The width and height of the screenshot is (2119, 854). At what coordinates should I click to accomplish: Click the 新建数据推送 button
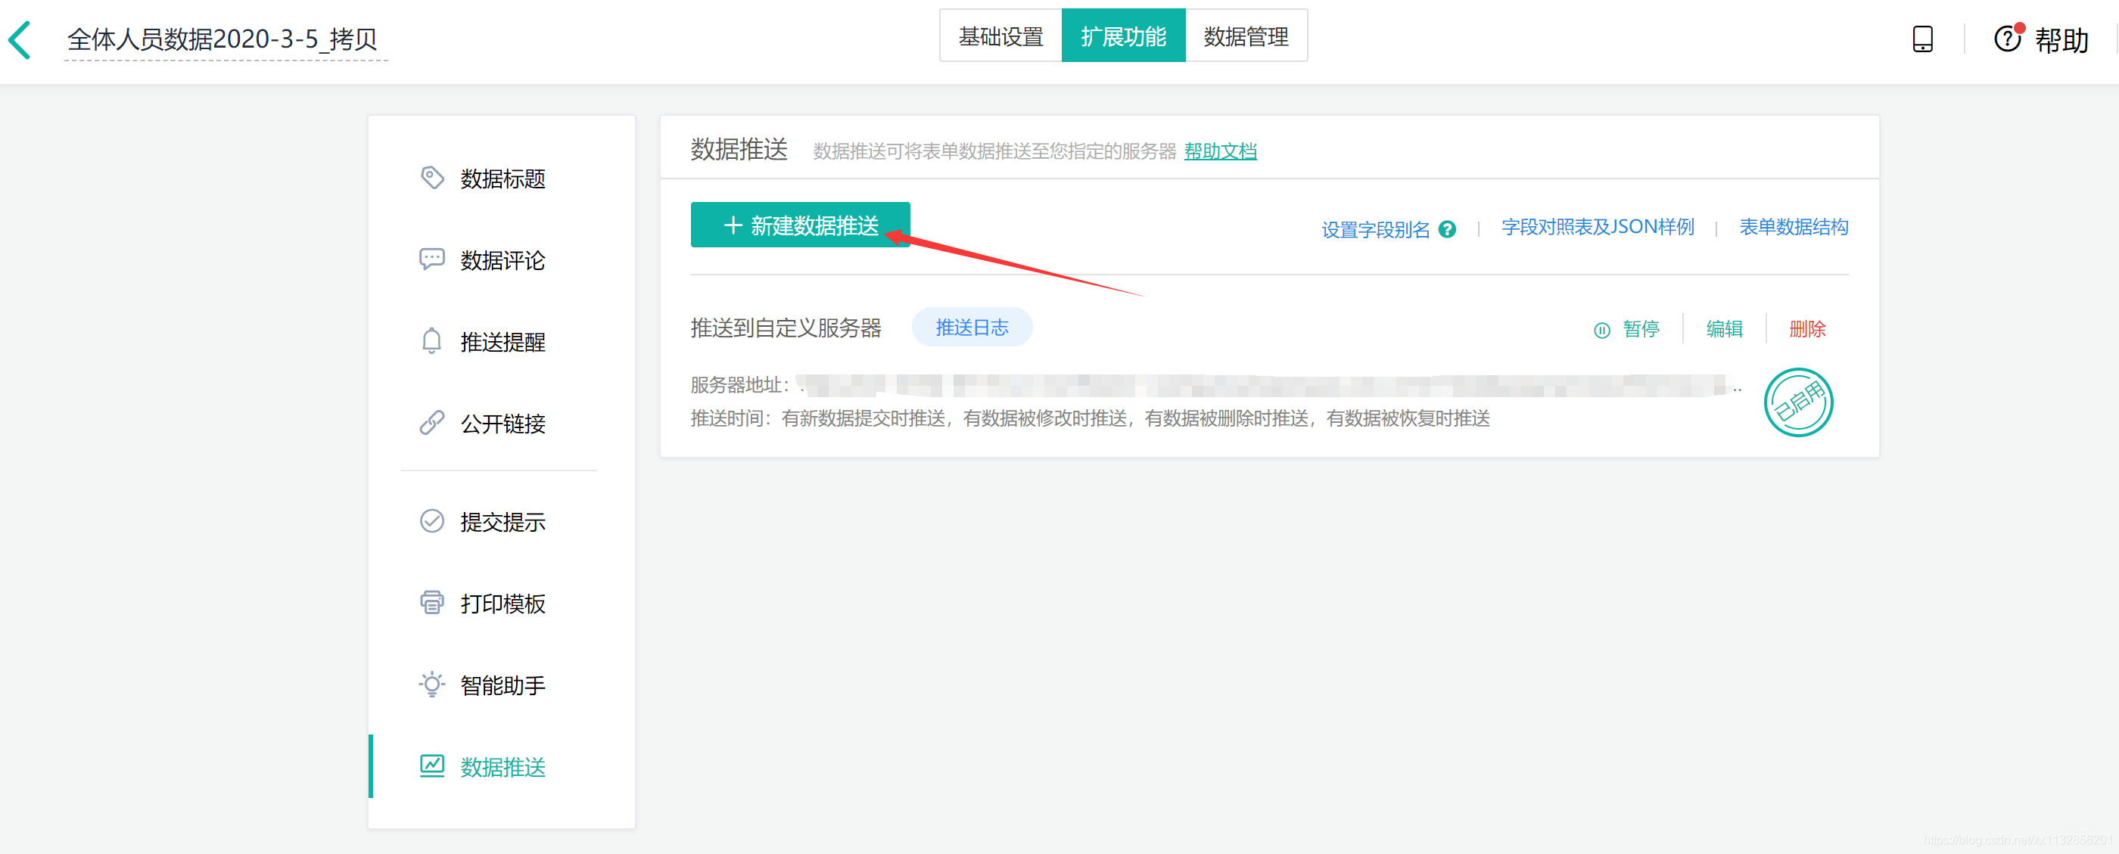[x=800, y=225]
